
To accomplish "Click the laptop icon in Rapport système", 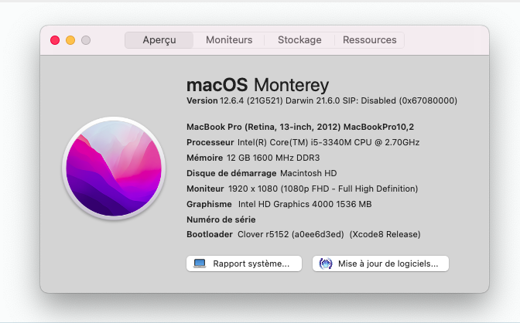I will point(200,263).
